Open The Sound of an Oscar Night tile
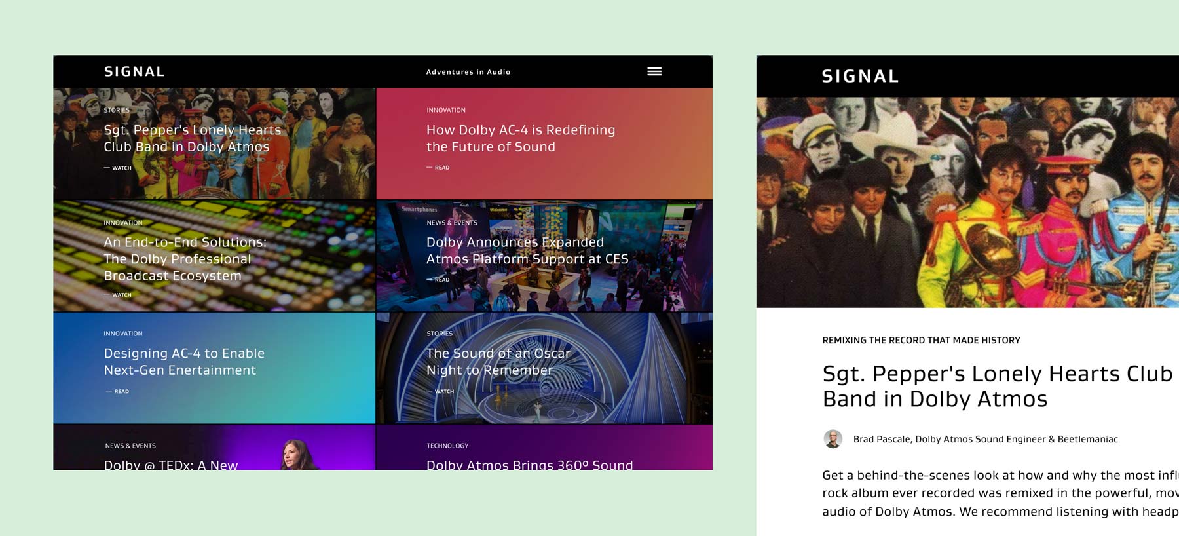The height and width of the screenshot is (536, 1179). tap(498, 362)
